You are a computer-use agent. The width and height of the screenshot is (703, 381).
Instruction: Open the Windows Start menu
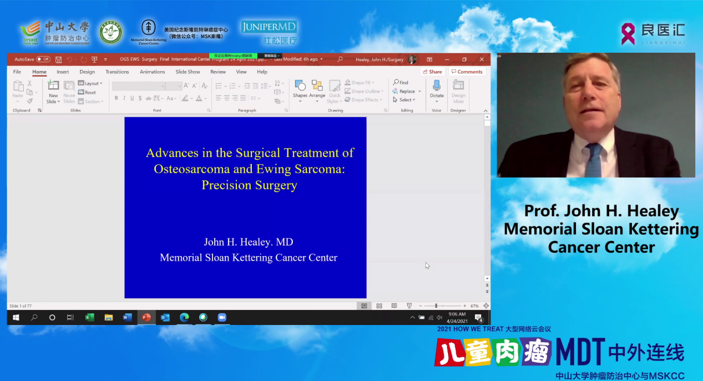[16, 317]
